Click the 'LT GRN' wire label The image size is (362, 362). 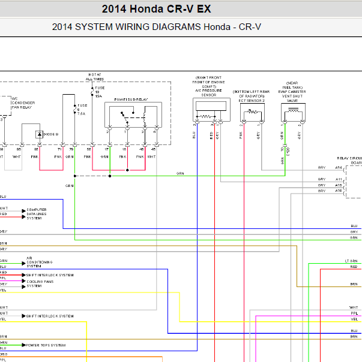tap(351, 261)
